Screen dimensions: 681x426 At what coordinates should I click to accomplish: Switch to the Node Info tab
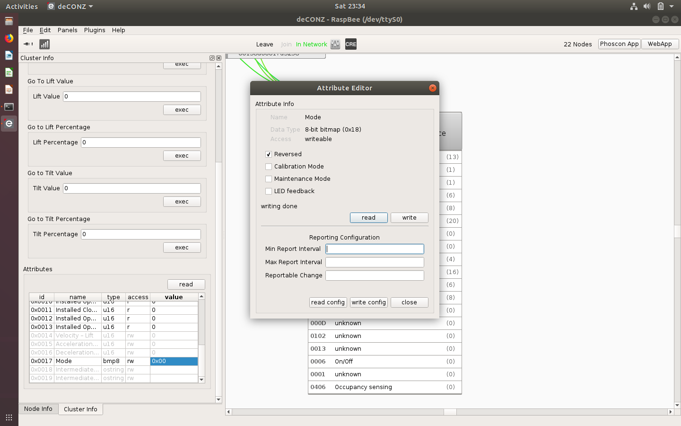(38, 409)
